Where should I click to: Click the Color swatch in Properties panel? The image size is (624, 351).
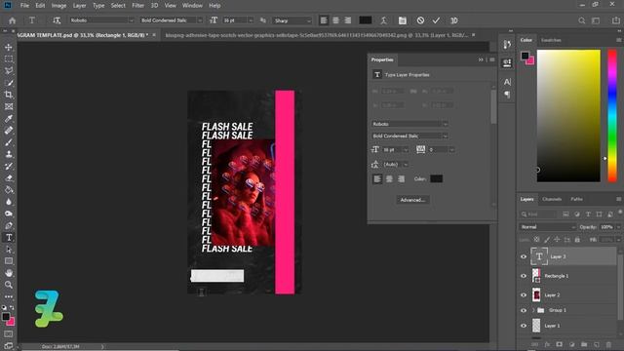(436, 179)
